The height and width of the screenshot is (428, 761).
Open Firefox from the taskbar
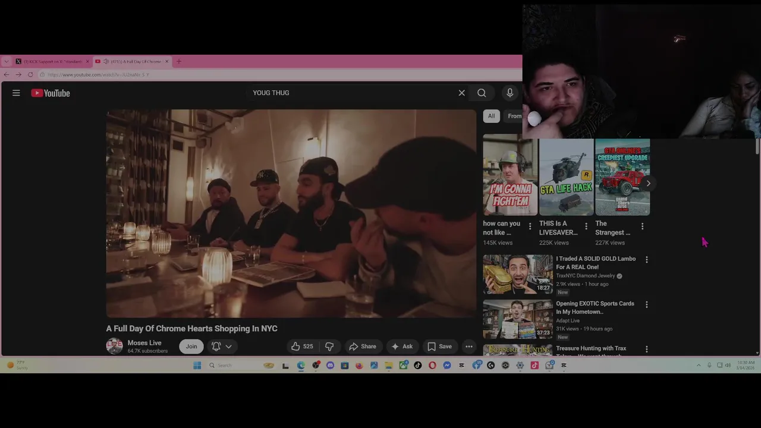[x=359, y=365]
